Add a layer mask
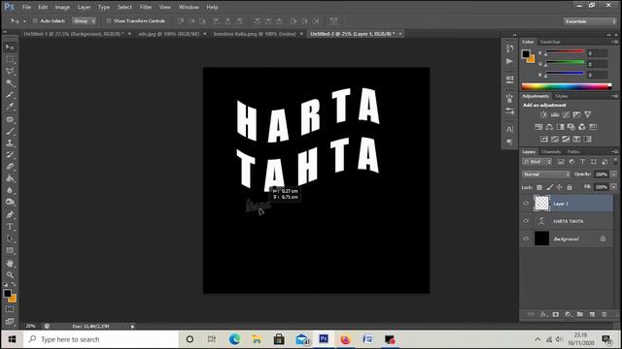The height and width of the screenshot is (349, 622). 556,314
